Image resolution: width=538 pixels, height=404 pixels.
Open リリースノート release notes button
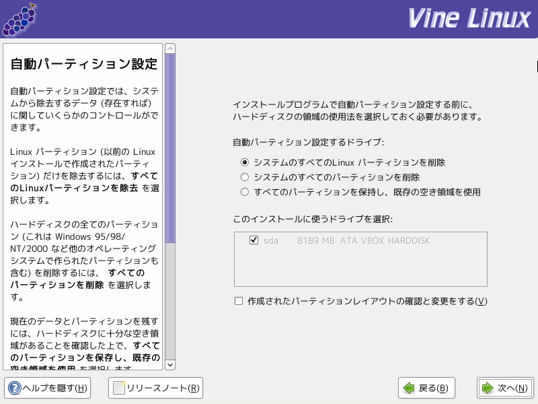(x=155, y=388)
